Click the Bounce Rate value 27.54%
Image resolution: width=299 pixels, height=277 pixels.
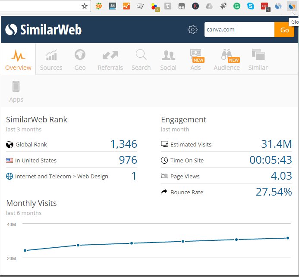pyautogui.click(x=274, y=192)
